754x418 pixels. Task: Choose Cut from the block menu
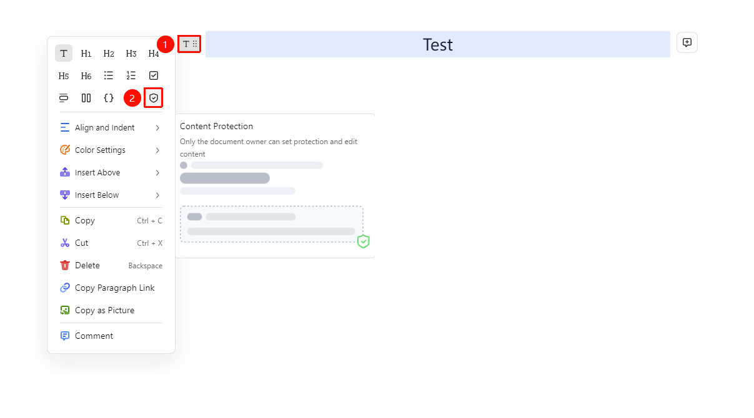pos(111,243)
